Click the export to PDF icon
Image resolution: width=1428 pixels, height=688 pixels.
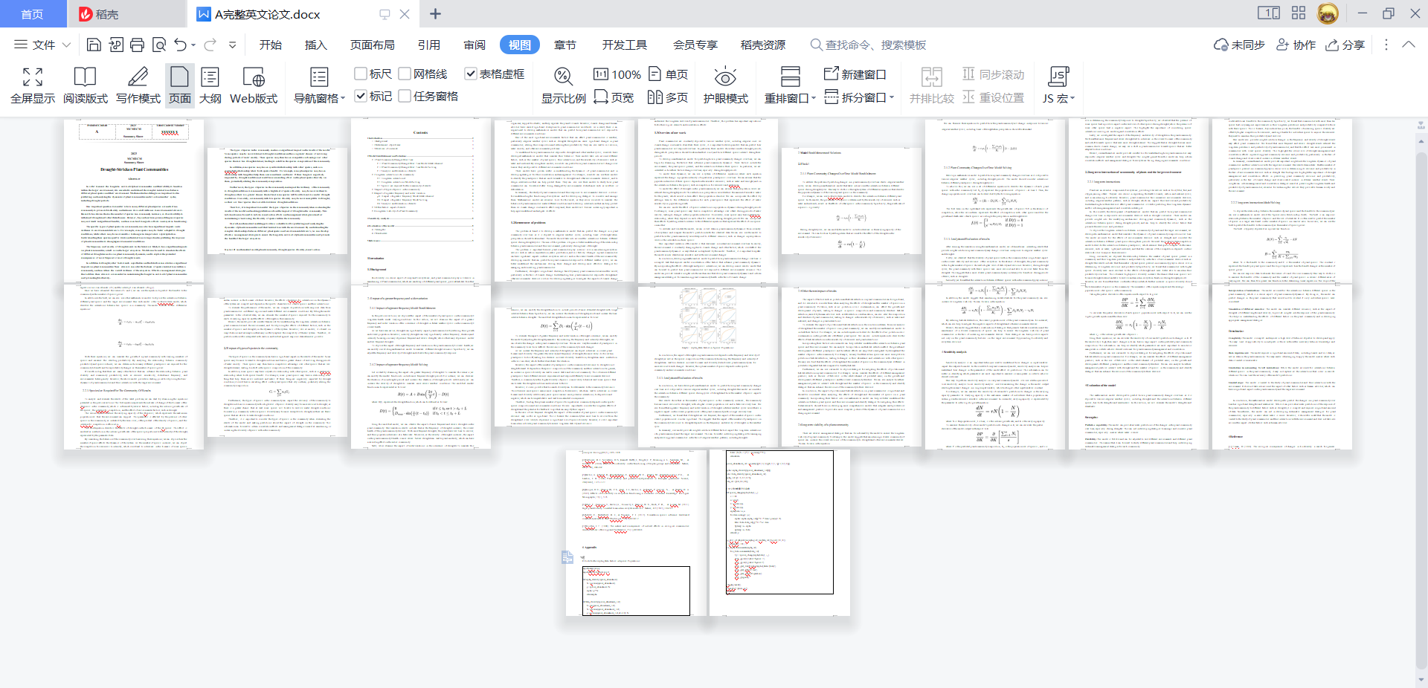[x=115, y=45]
